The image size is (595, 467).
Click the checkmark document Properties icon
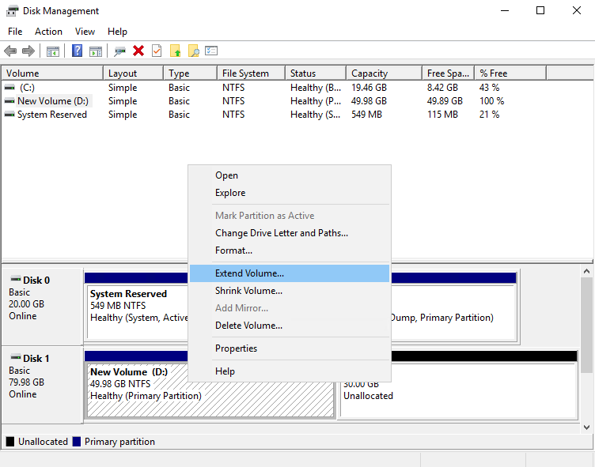coord(157,51)
